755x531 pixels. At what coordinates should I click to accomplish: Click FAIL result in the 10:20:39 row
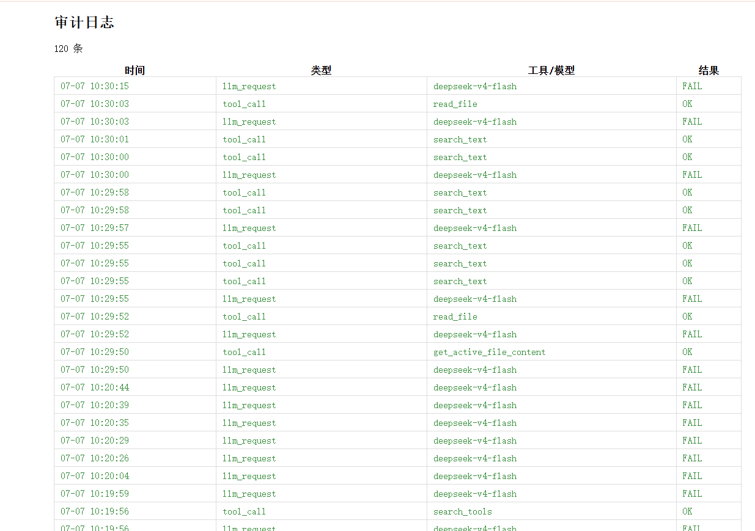[x=692, y=405]
